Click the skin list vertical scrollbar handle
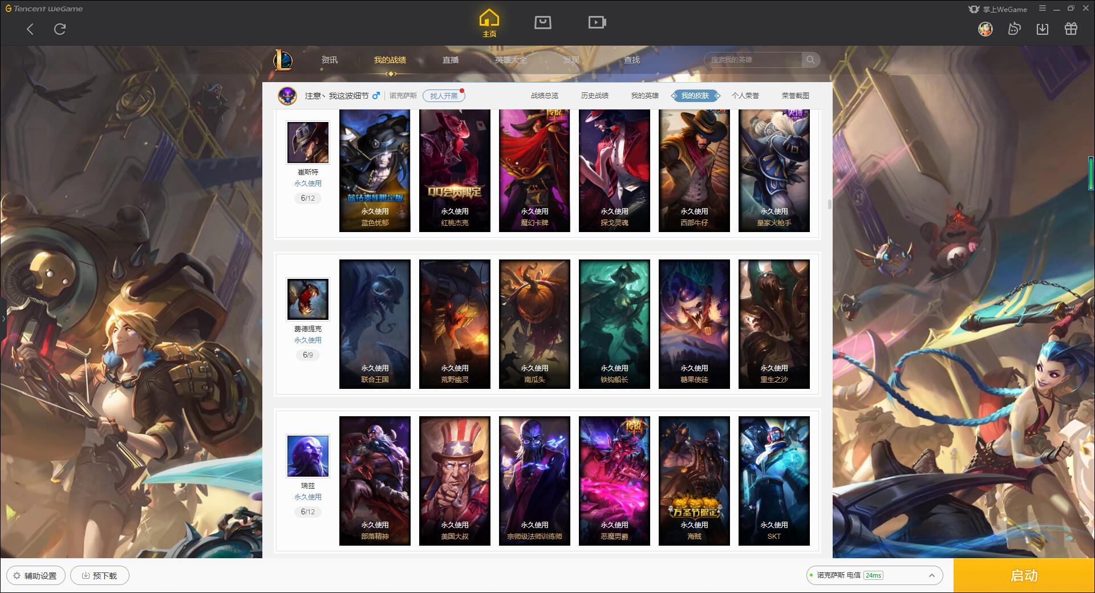Image resolution: width=1095 pixels, height=593 pixels. (829, 204)
